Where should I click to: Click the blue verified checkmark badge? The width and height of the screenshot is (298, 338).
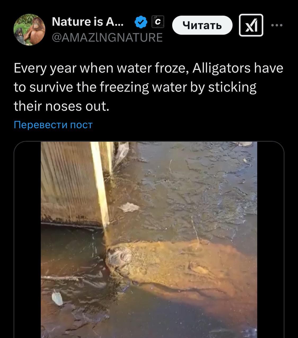pyautogui.click(x=141, y=22)
